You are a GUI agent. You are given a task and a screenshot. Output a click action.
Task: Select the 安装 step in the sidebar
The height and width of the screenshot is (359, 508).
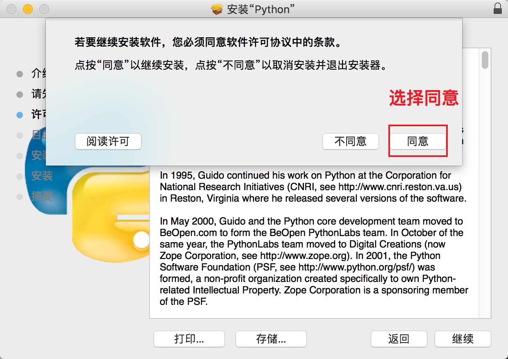(42, 176)
